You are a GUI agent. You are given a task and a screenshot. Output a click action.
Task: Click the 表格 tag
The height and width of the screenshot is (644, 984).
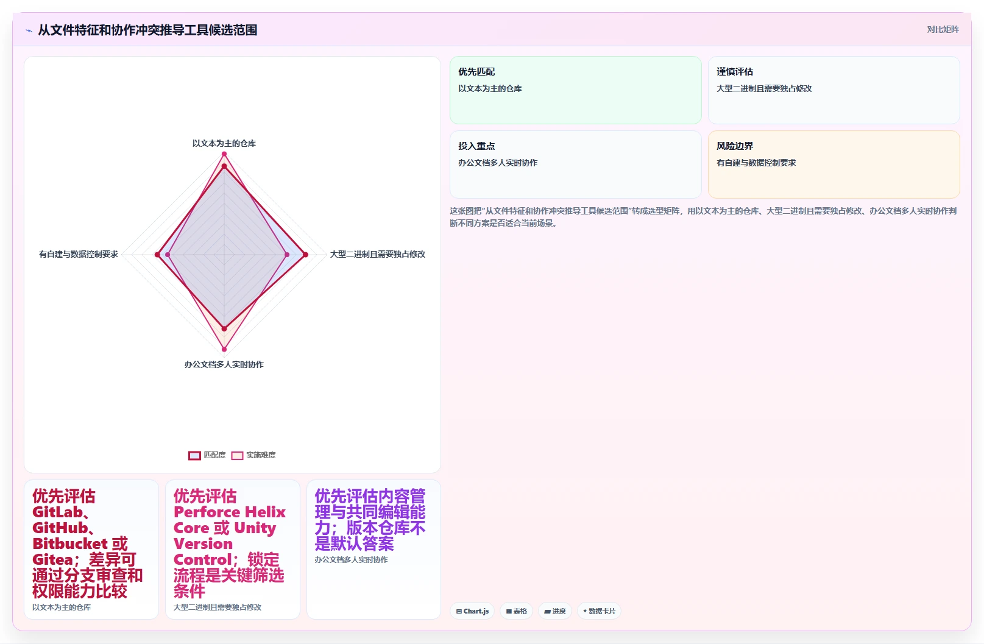tap(517, 611)
